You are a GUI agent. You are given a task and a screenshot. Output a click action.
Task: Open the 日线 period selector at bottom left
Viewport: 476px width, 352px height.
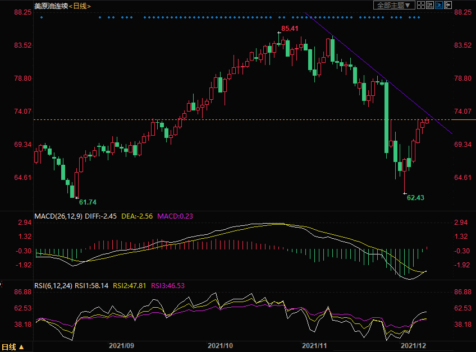coord(13,347)
